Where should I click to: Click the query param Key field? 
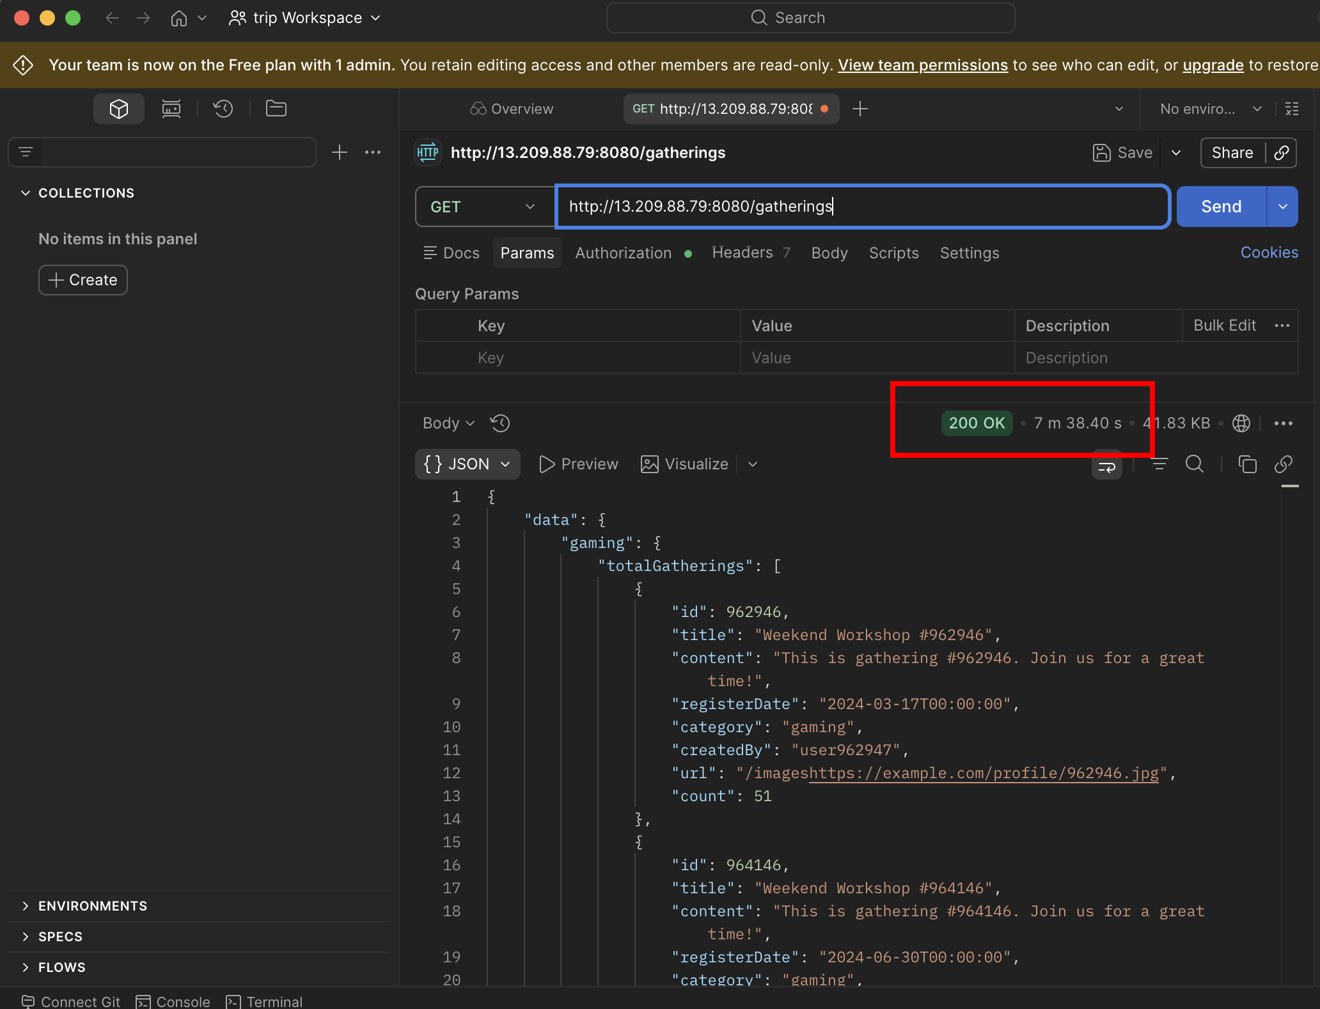608,358
